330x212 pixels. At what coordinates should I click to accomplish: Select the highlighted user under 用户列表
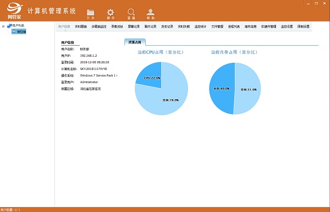tap(19, 31)
